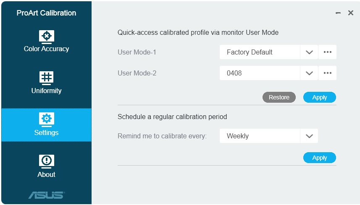Image resolution: width=360 pixels, height=205 pixels.
Task: Close the ProArt Calibration window
Action: 351,13
